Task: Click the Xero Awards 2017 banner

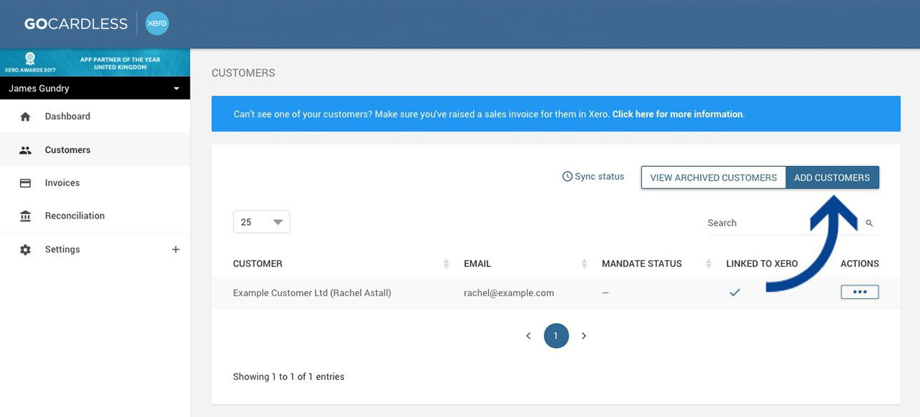Action: (95, 63)
